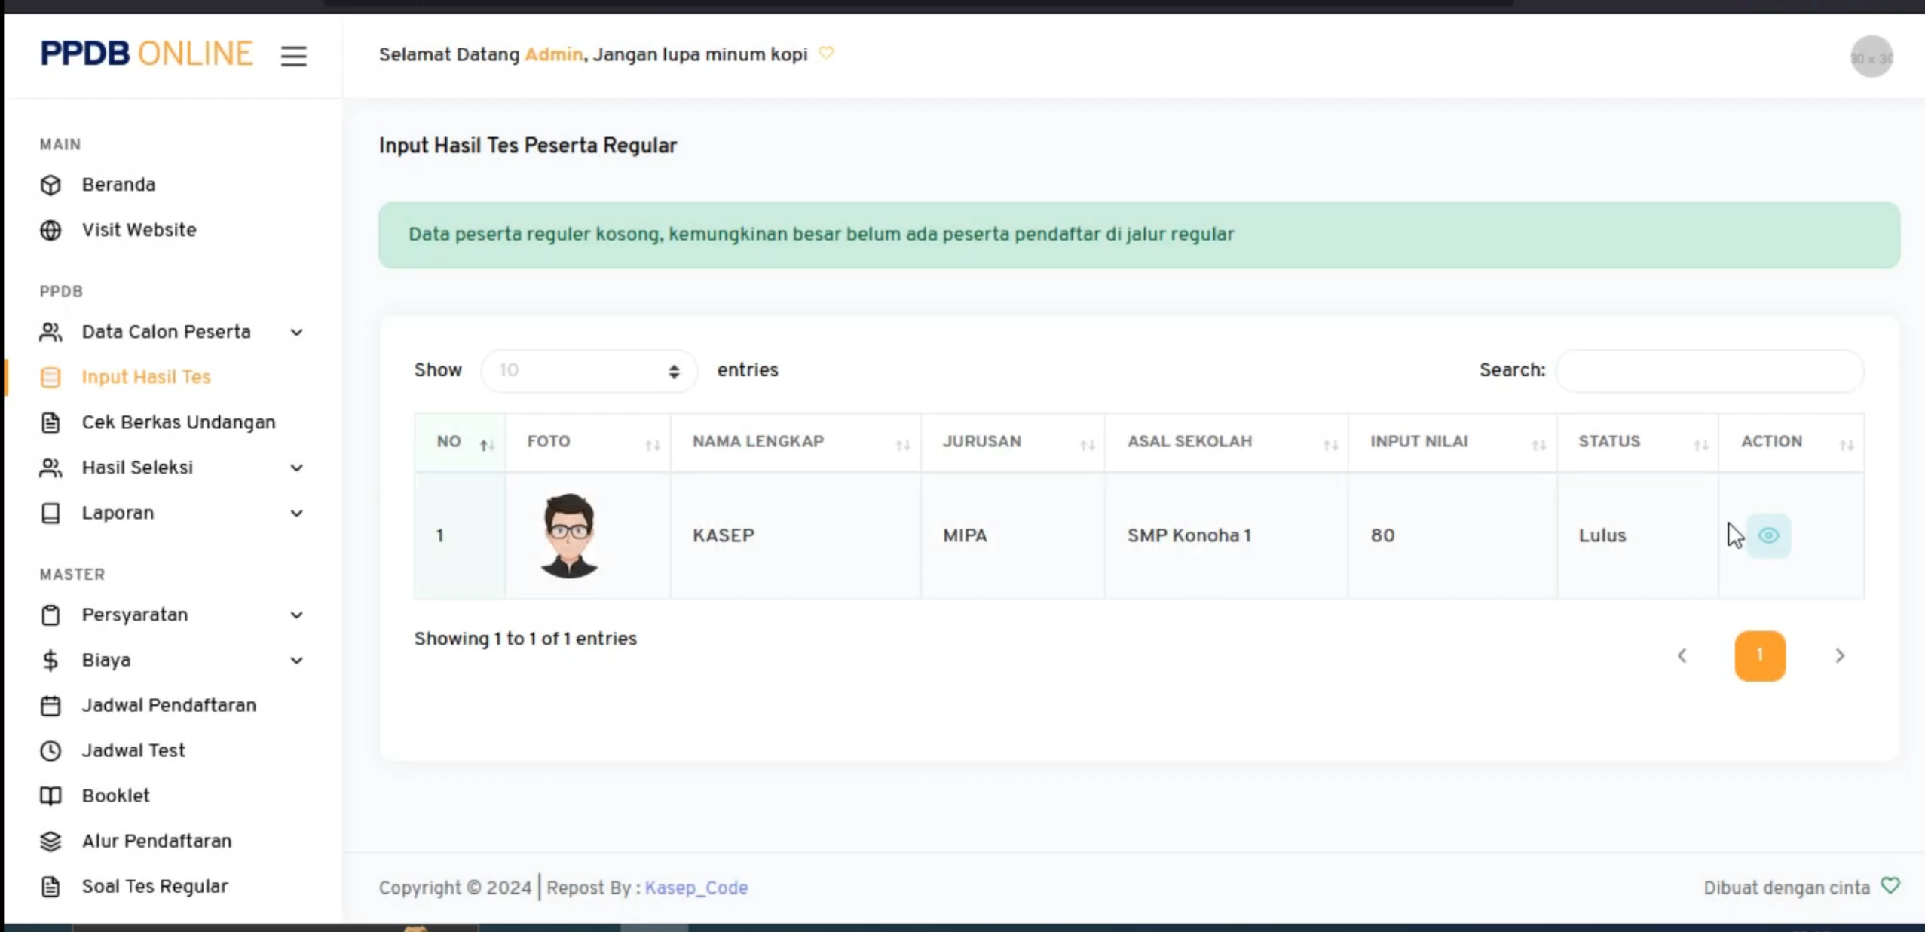Image resolution: width=1925 pixels, height=932 pixels.
Task: Click the Biaya dollar sign icon
Action: click(50, 660)
